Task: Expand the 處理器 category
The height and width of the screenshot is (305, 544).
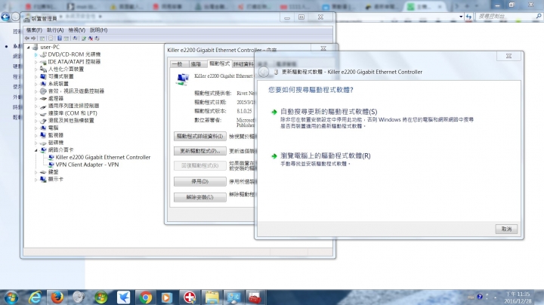Action: (36, 98)
